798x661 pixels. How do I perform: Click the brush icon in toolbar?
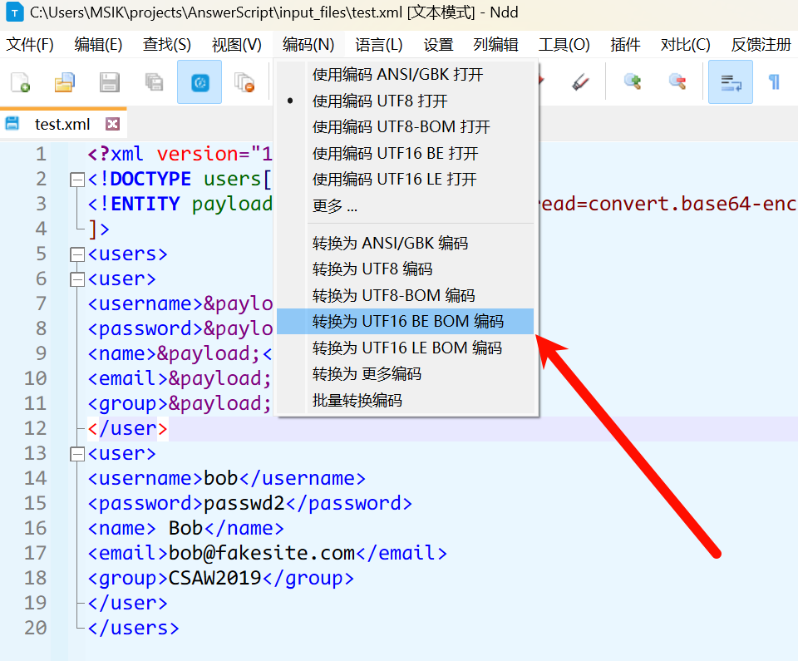tap(580, 81)
